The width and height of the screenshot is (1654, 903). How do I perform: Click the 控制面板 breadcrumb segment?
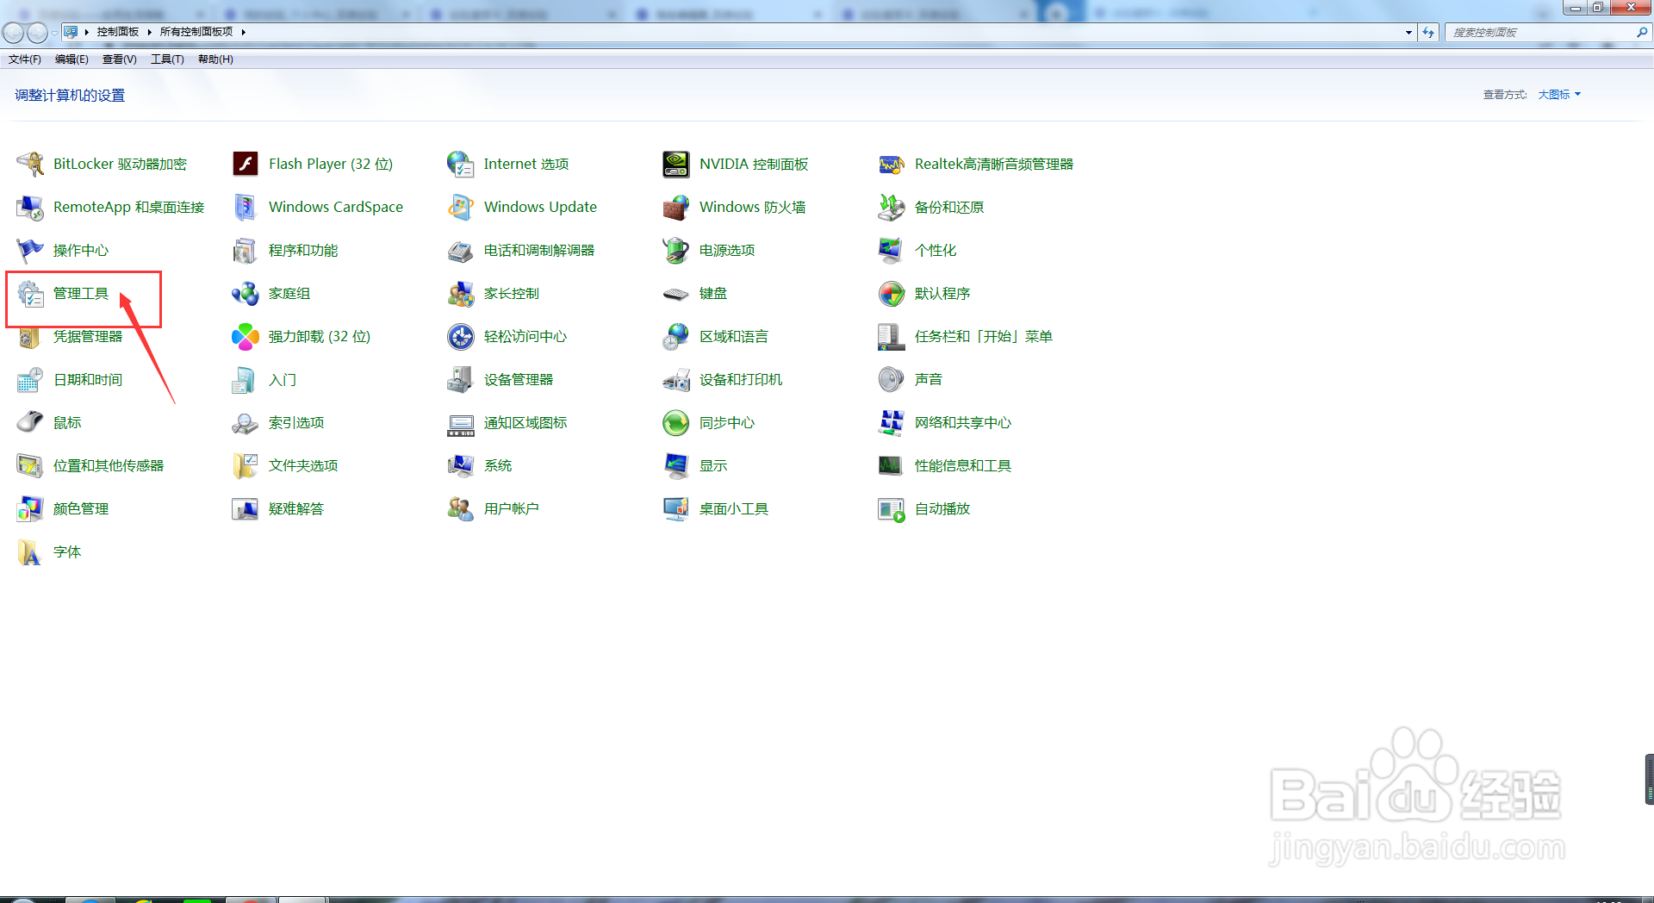(118, 32)
